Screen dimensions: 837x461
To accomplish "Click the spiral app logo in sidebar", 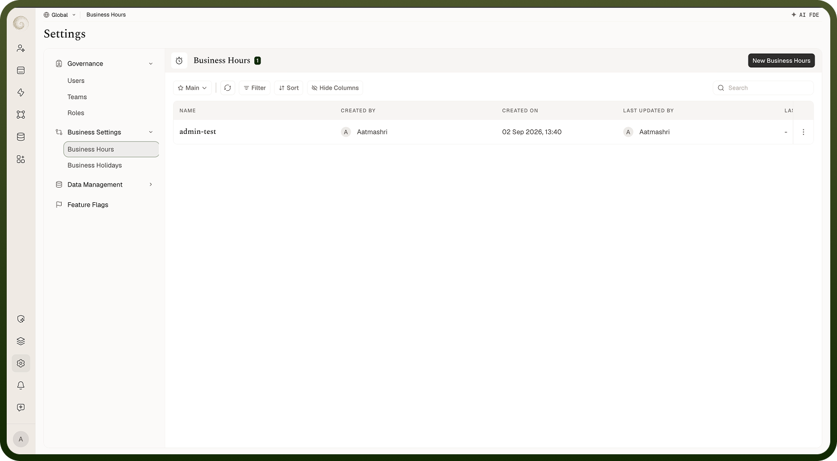I will (x=21, y=23).
